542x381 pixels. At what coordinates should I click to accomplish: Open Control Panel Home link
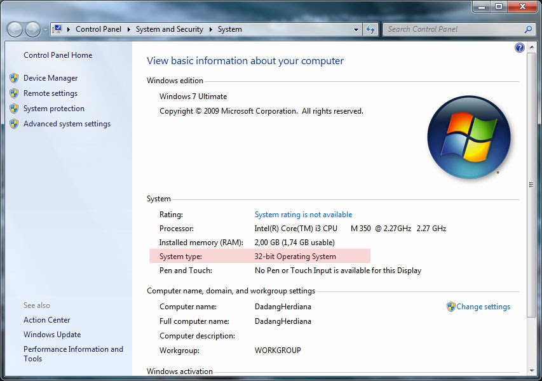(58, 55)
